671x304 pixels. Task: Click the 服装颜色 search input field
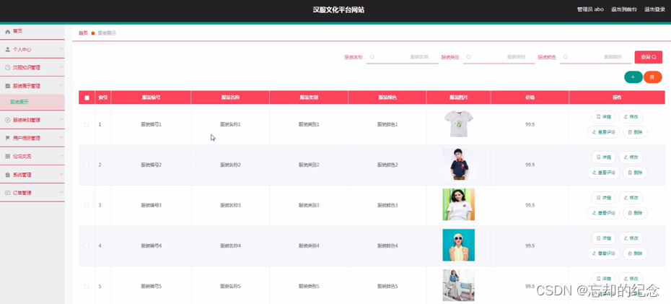pyautogui.click(x=596, y=57)
